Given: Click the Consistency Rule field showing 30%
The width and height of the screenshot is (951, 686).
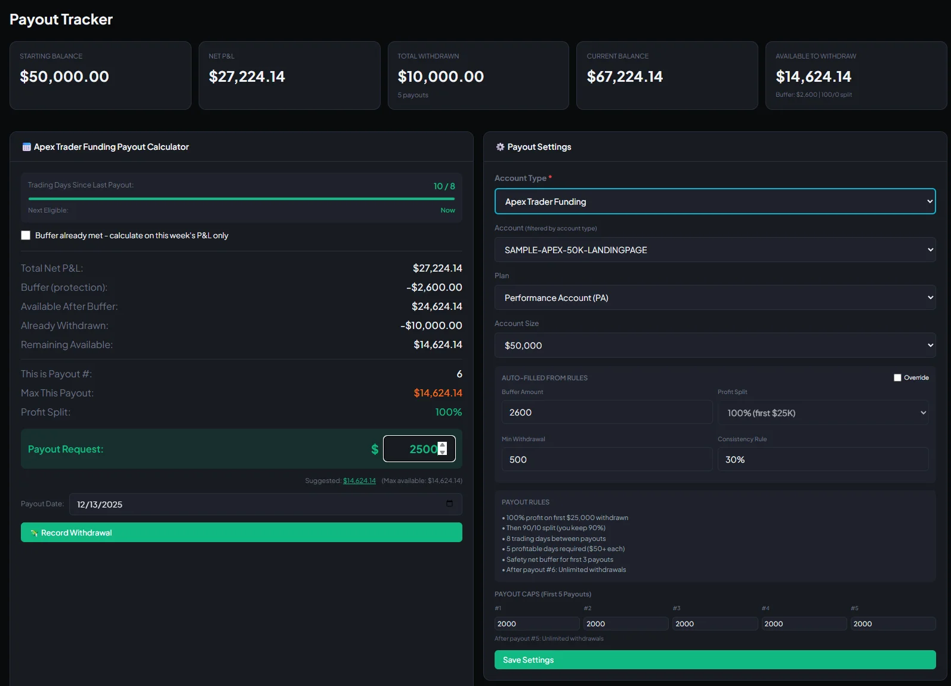Looking at the screenshot, I should (x=823, y=460).
